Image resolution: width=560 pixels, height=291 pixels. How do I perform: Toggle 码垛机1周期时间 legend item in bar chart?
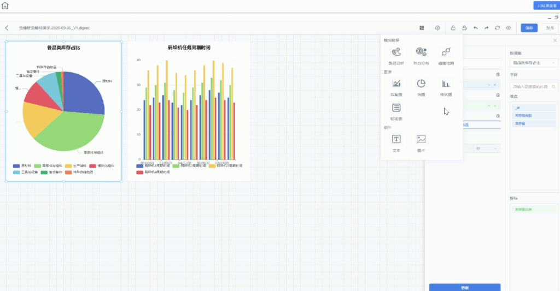[153, 166]
